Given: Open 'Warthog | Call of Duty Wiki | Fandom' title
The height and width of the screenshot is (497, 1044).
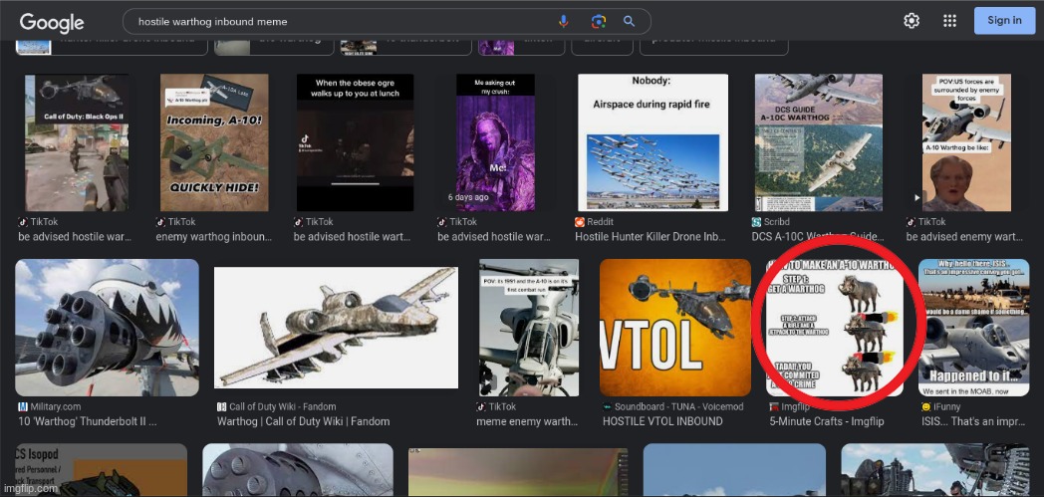Looking at the screenshot, I should [x=303, y=421].
